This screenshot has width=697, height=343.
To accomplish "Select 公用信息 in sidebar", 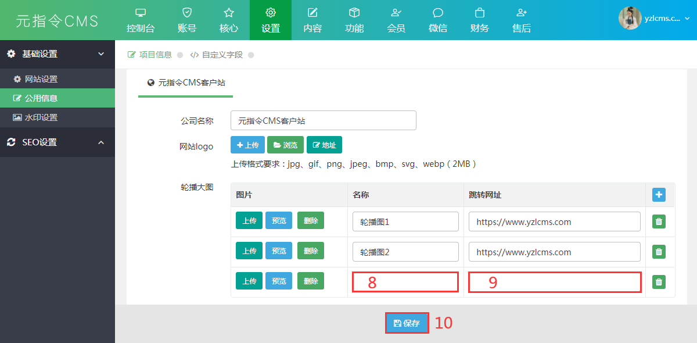I will pyautogui.click(x=58, y=98).
